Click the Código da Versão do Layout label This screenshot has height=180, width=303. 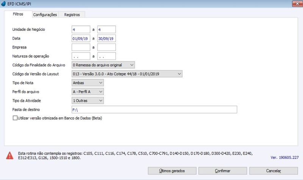pos(36,74)
